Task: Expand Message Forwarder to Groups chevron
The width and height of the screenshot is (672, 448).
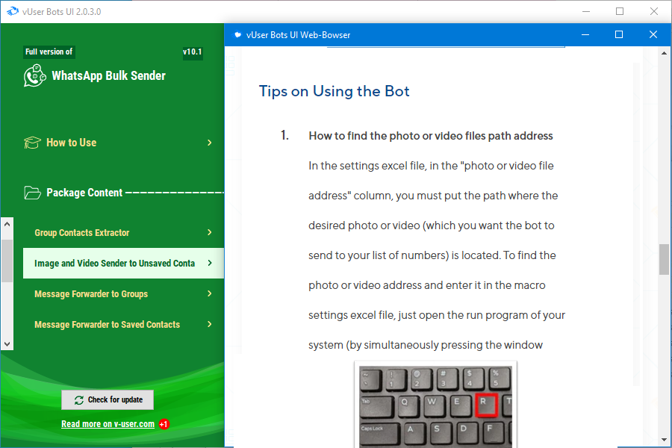Action: pos(210,293)
